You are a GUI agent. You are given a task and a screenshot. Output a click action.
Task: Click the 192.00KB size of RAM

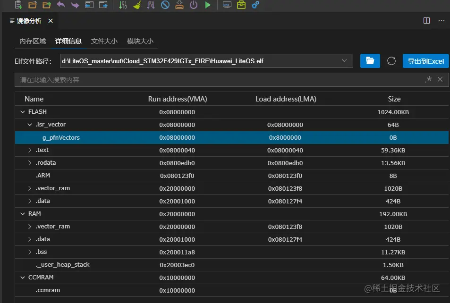393,214
